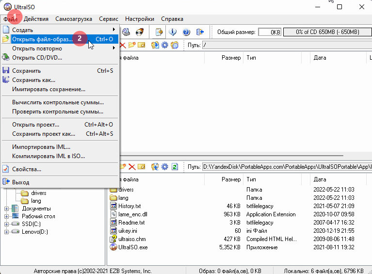Select Lenovo(D:) label in the tree
This screenshot has width=372, height=274.
tap(35, 232)
